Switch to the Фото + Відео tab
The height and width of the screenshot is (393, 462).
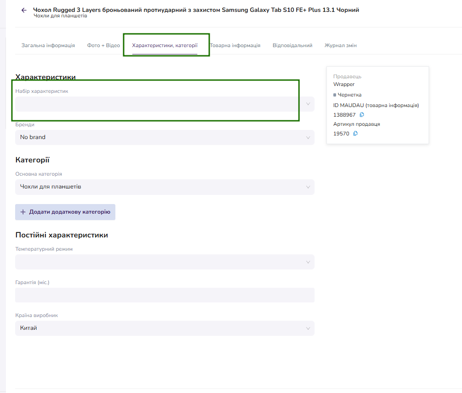pos(103,45)
